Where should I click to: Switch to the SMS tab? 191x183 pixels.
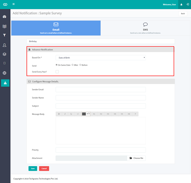pos(145,28)
